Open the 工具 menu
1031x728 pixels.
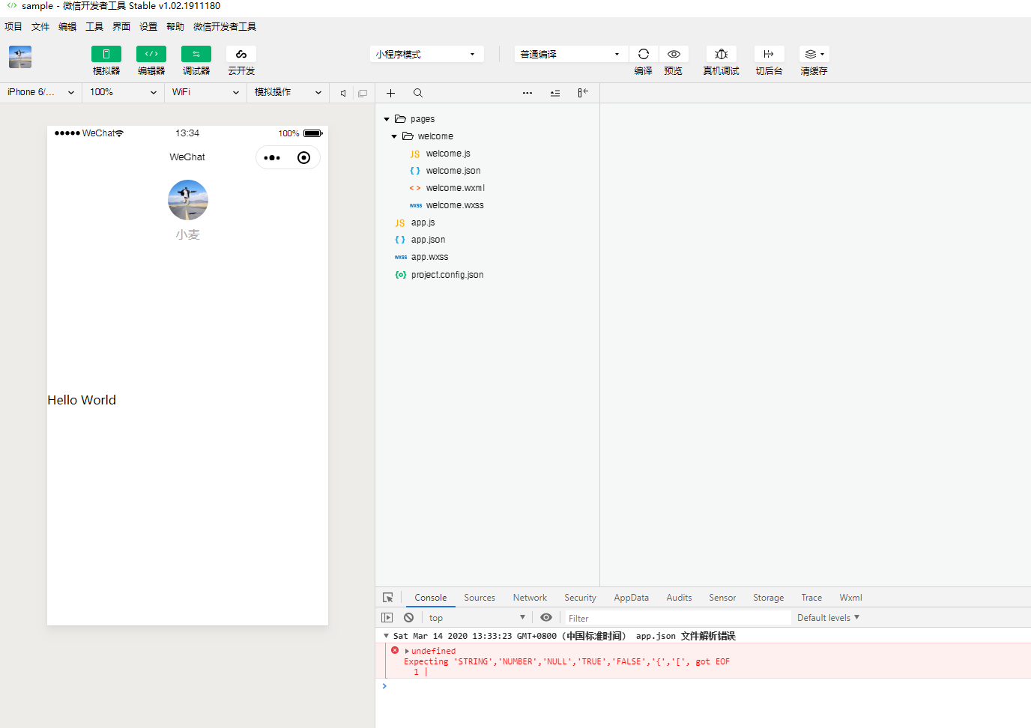(94, 27)
